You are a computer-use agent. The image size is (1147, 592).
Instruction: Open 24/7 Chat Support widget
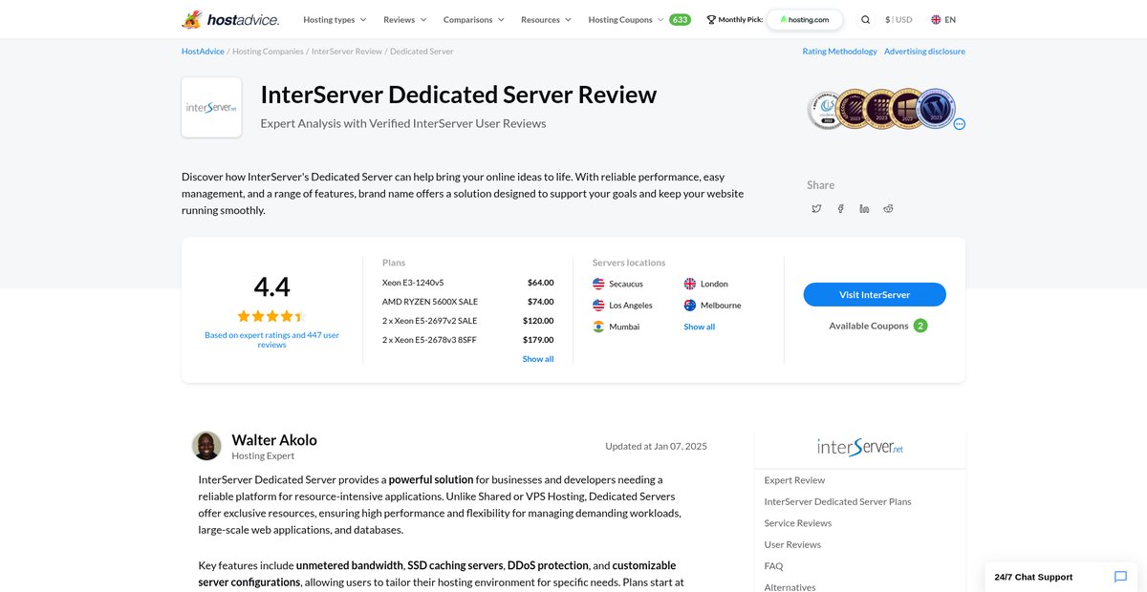coord(1061,577)
